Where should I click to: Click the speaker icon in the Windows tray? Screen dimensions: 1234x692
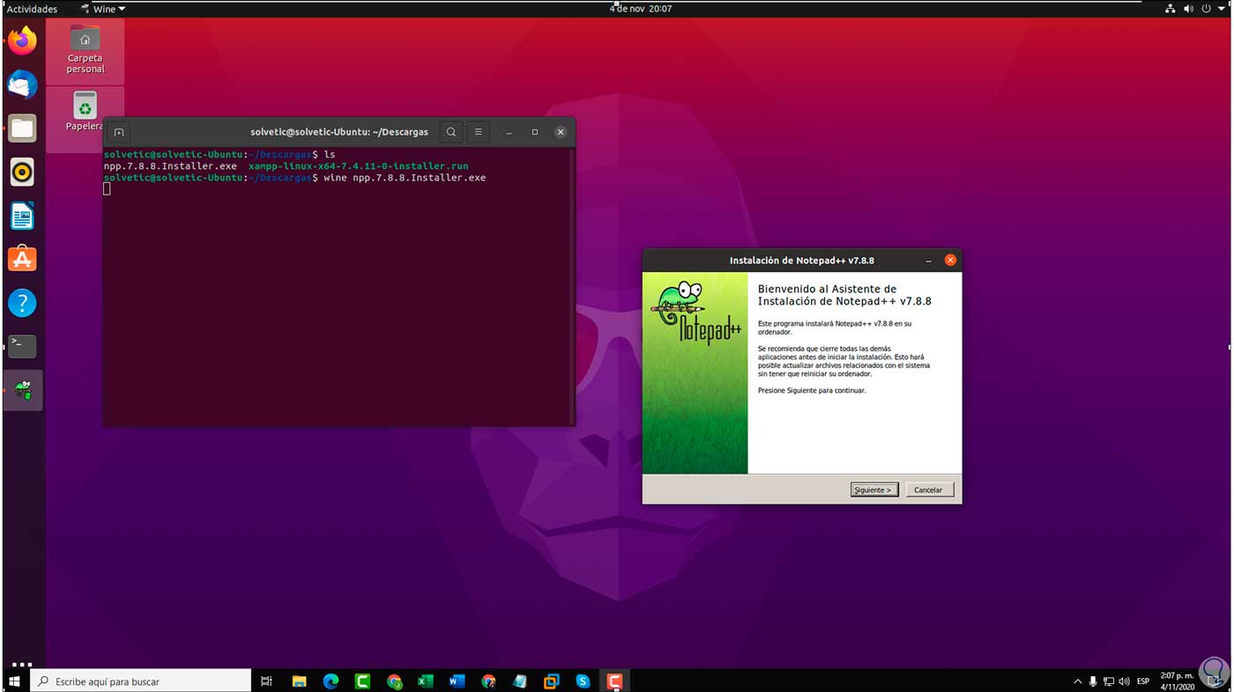click(x=1124, y=681)
